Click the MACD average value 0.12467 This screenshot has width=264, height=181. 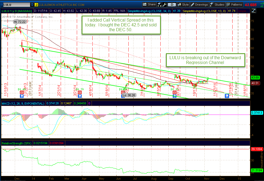pyautogui.click(x=66, y=103)
